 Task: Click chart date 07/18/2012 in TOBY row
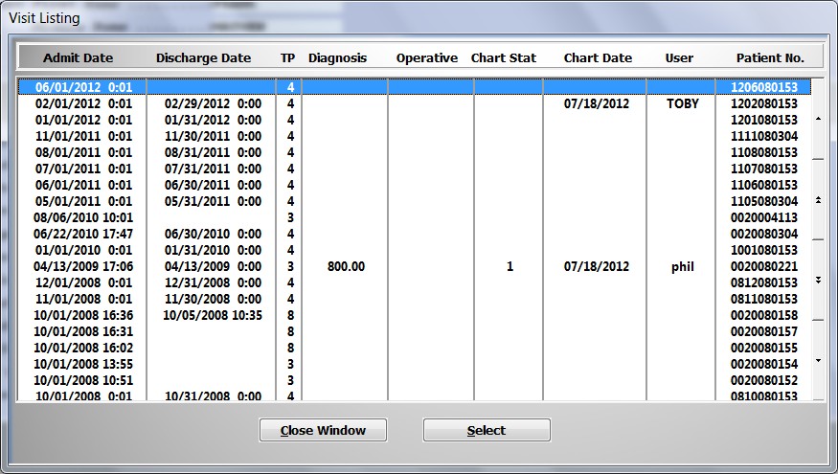(x=597, y=103)
